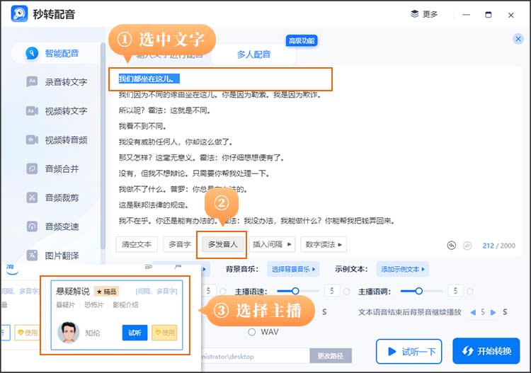The image size is (531, 373).
Task: Expand the 数字读法 dropdown
Action: click(324, 244)
